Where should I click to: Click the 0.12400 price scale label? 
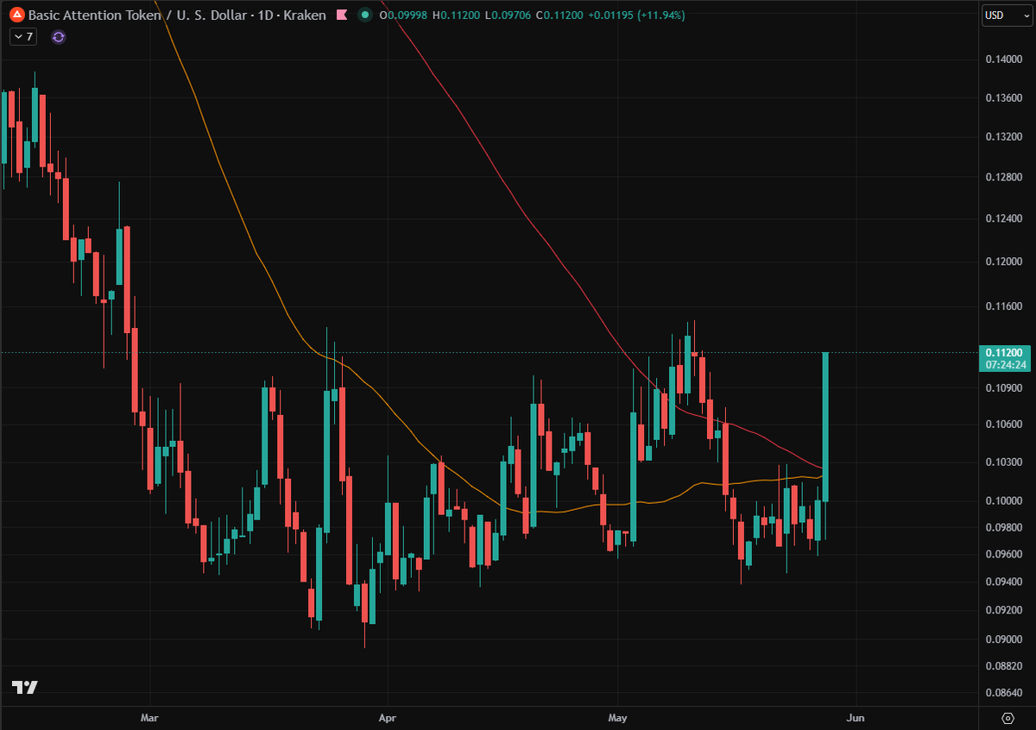click(x=1003, y=218)
